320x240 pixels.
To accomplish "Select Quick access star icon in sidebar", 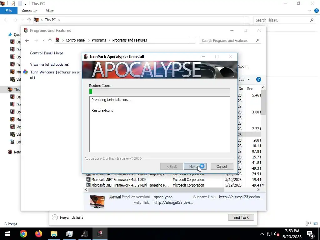I will (10, 34).
